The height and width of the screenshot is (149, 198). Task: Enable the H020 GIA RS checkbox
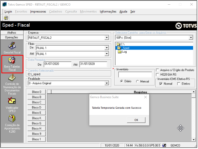157,74
